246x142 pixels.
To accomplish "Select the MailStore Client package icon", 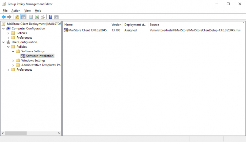I will pyautogui.click(x=66, y=30).
